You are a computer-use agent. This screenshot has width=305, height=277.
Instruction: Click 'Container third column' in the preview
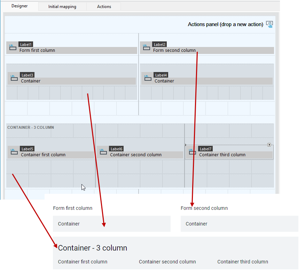(x=243, y=262)
